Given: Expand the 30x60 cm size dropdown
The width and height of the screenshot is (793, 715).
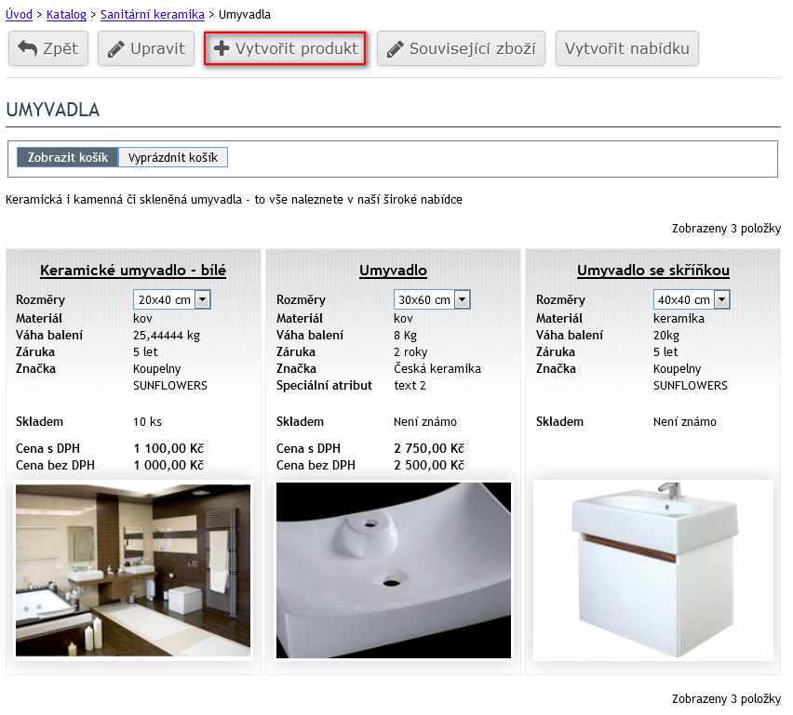Looking at the screenshot, I should [x=432, y=299].
